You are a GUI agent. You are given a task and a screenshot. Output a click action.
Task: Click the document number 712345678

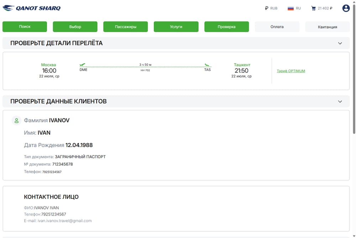[x=62, y=164]
